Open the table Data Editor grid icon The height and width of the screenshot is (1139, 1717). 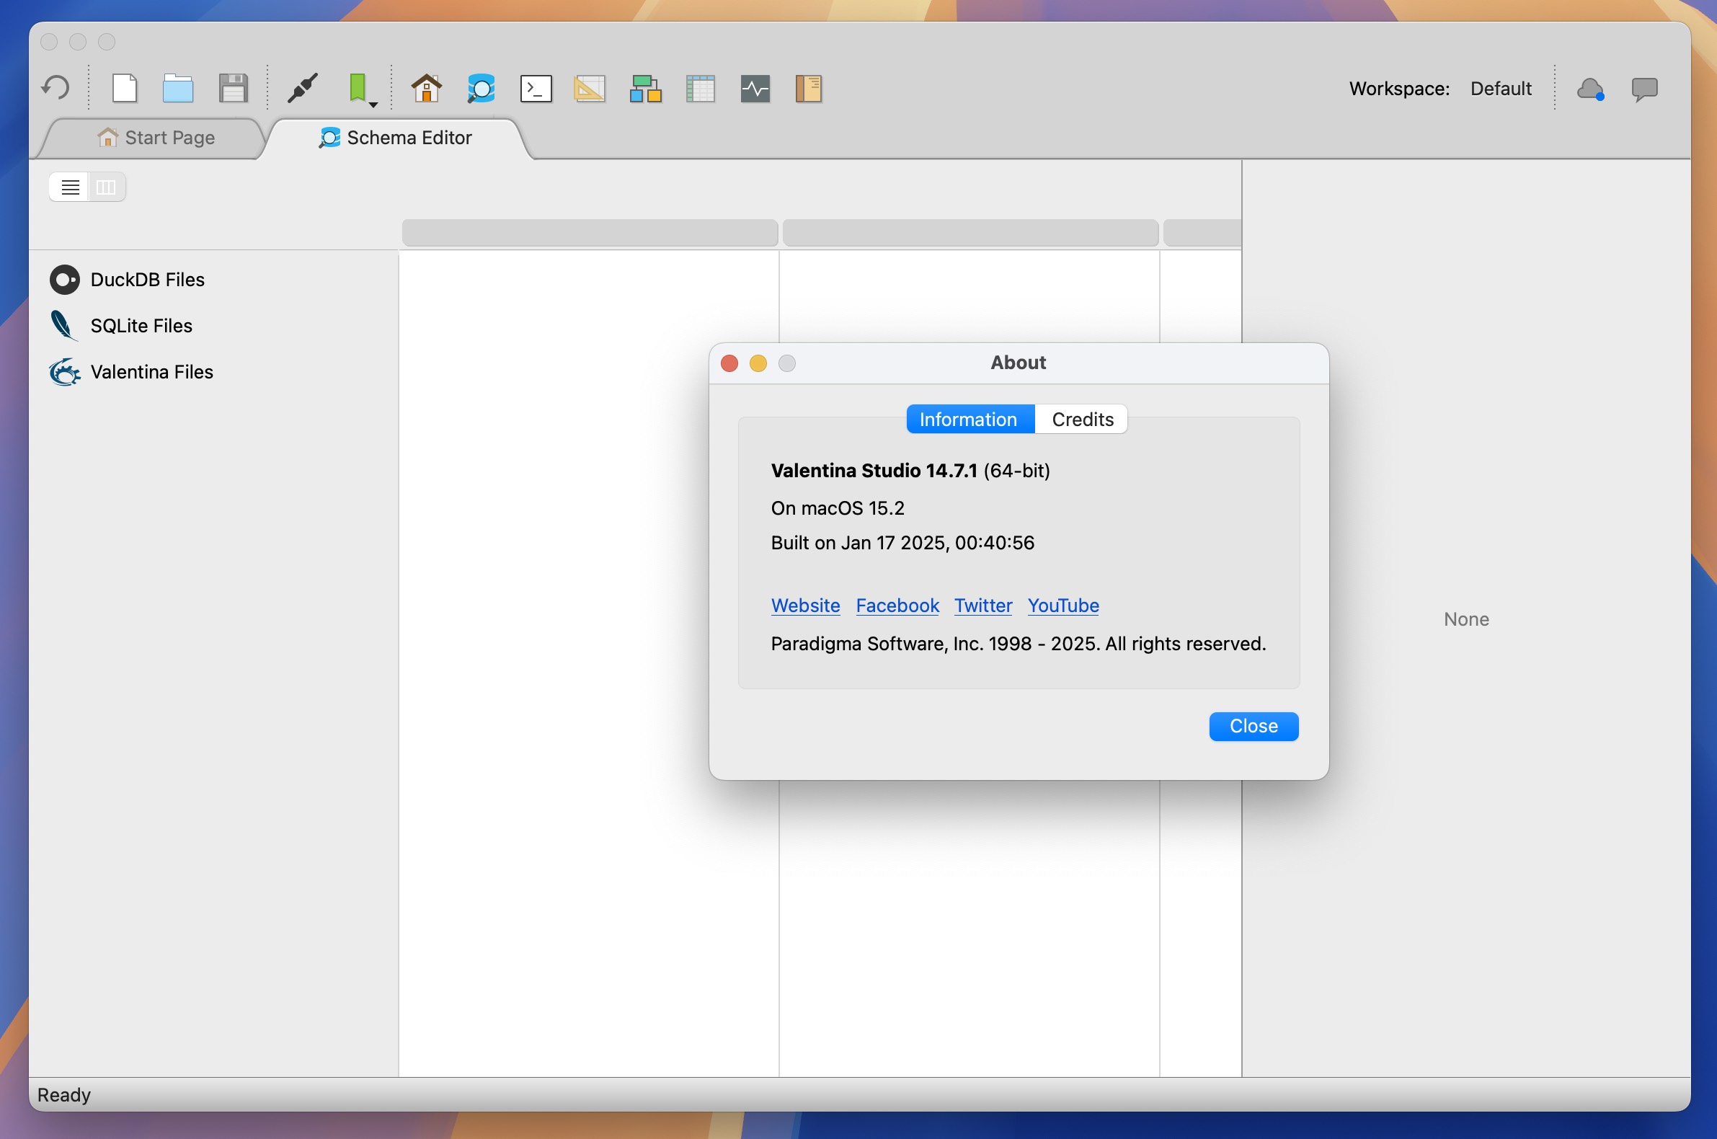pos(699,88)
